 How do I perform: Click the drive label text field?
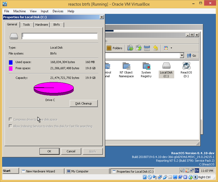(59, 36)
